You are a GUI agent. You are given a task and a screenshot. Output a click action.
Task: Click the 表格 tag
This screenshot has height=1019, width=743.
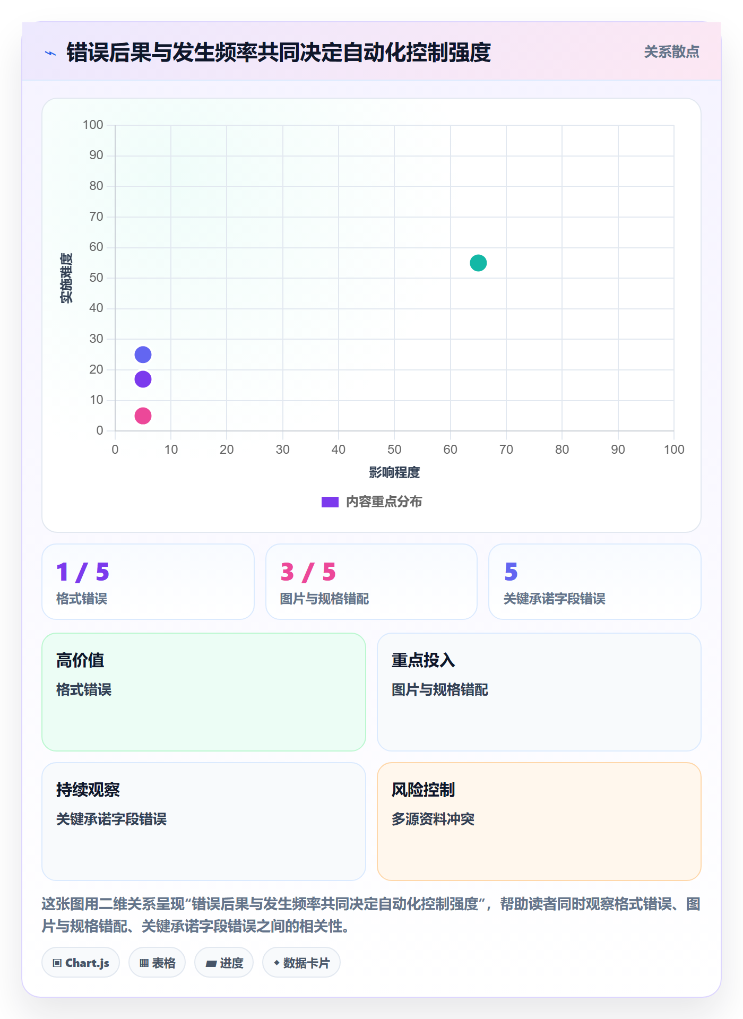pos(157,962)
